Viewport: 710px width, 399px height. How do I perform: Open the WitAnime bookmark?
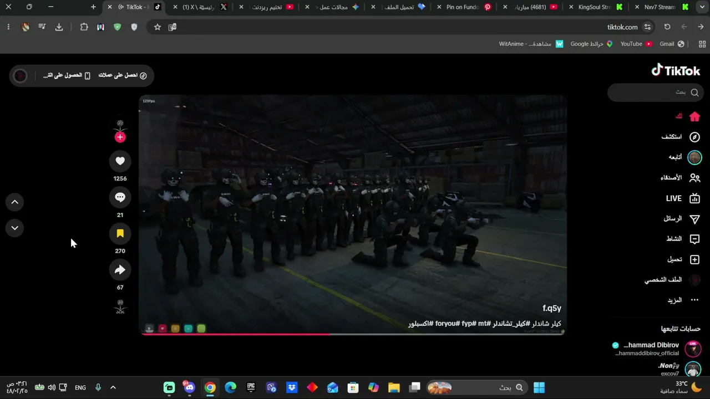coord(531,44)
